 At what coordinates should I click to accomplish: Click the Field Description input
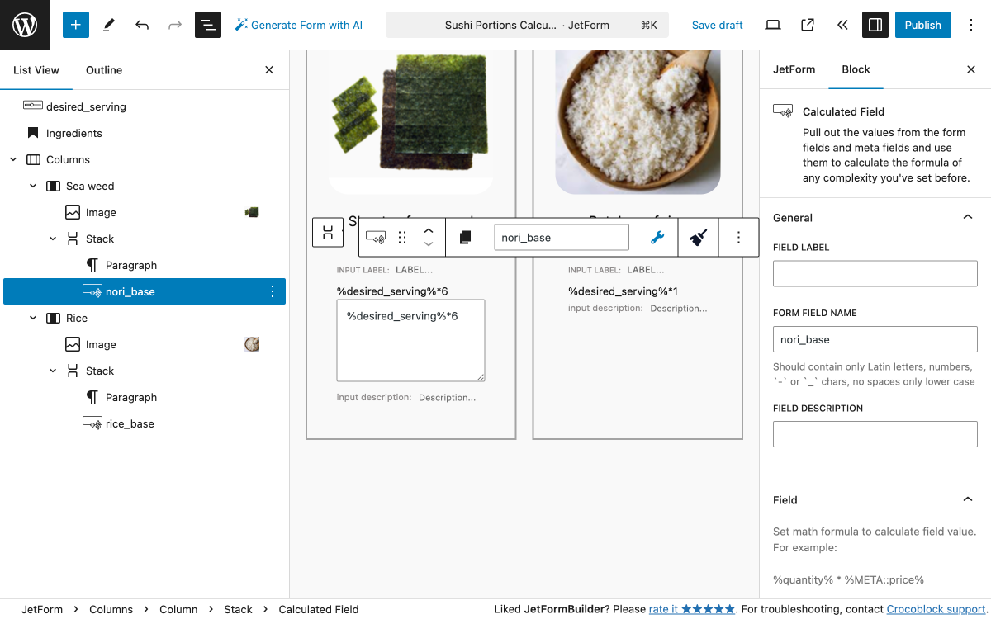[x=875, y=434]
